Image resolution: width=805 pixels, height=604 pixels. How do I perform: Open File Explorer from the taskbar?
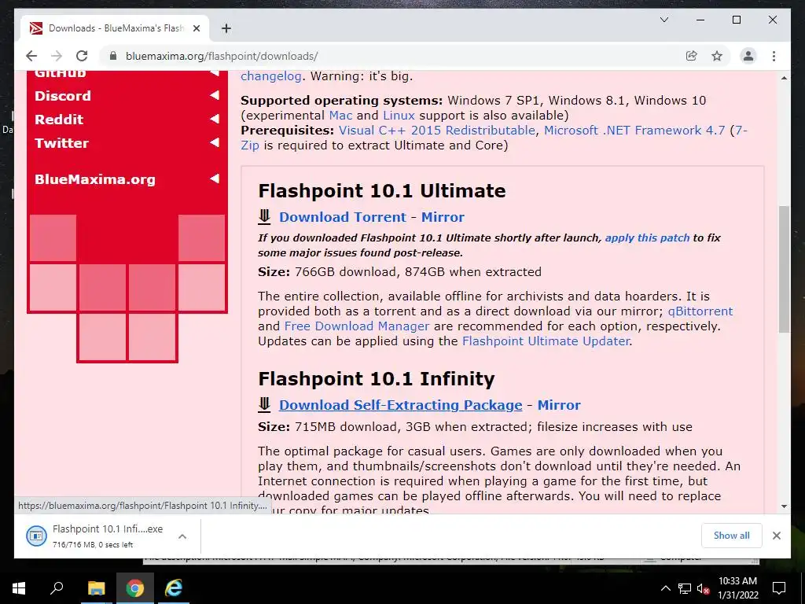(96, 588)
